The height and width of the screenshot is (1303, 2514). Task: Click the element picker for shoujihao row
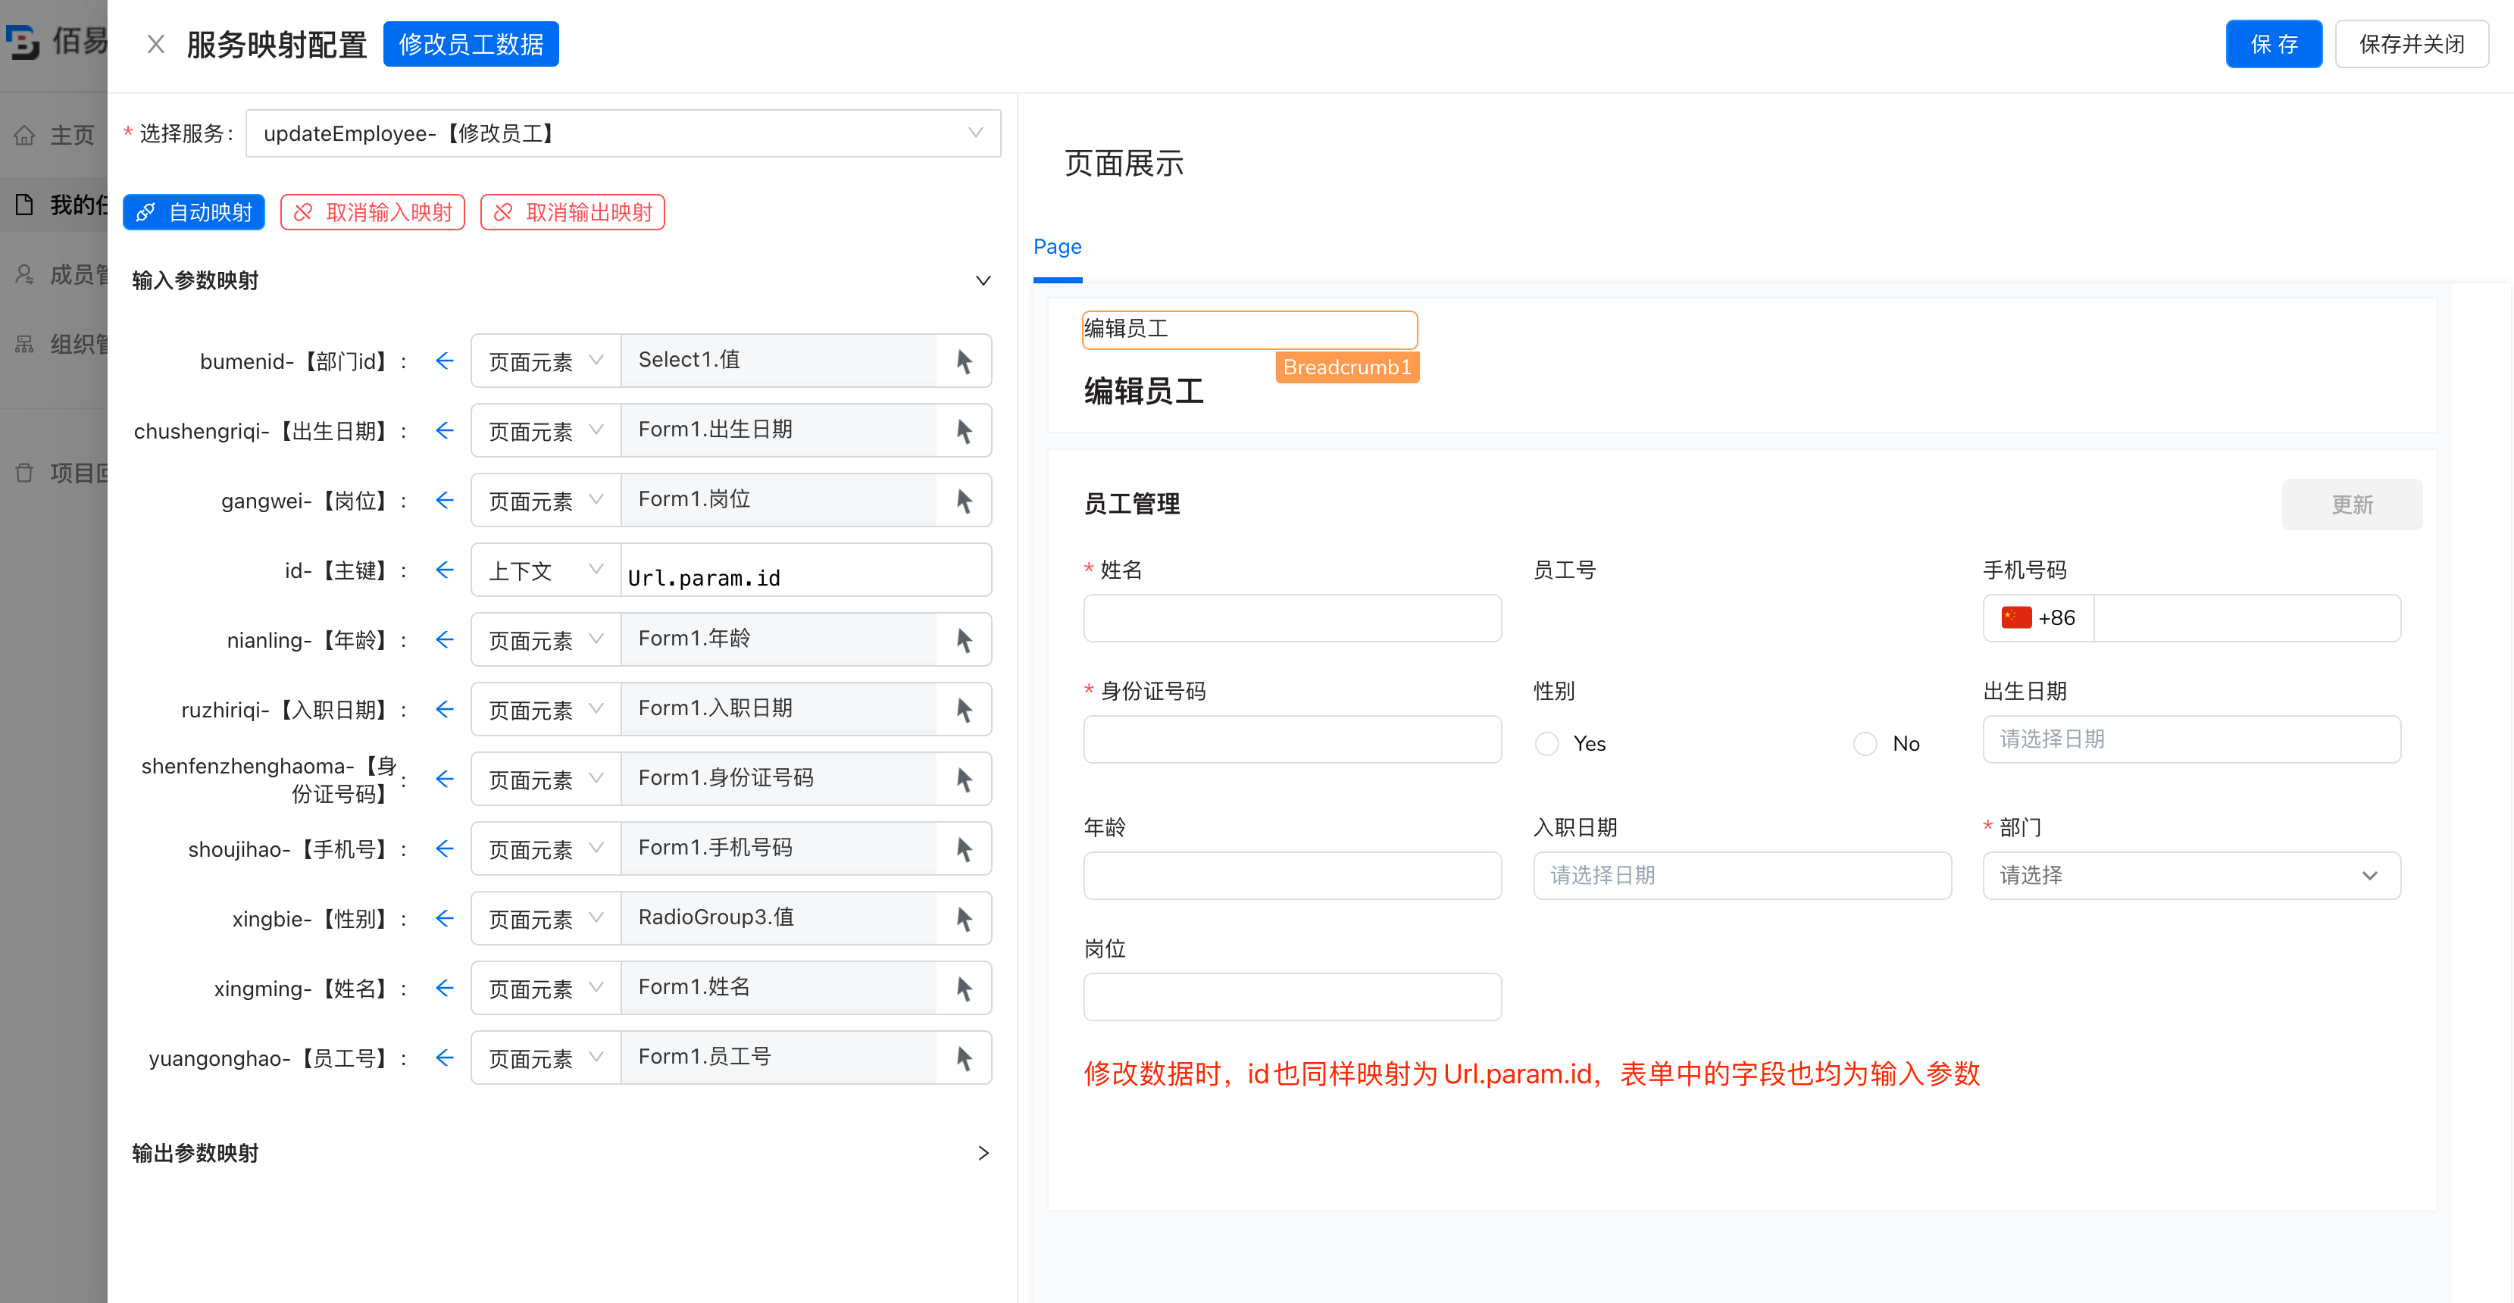[963, 849]
